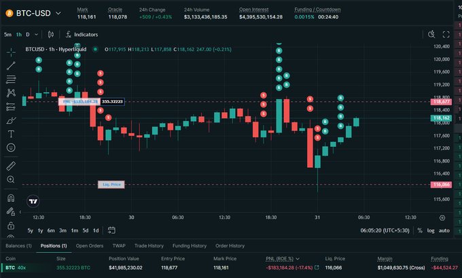The width and height of the screenshot is (462, 278).
Task: Click the Margin column header
Action: tap(385, 259)
